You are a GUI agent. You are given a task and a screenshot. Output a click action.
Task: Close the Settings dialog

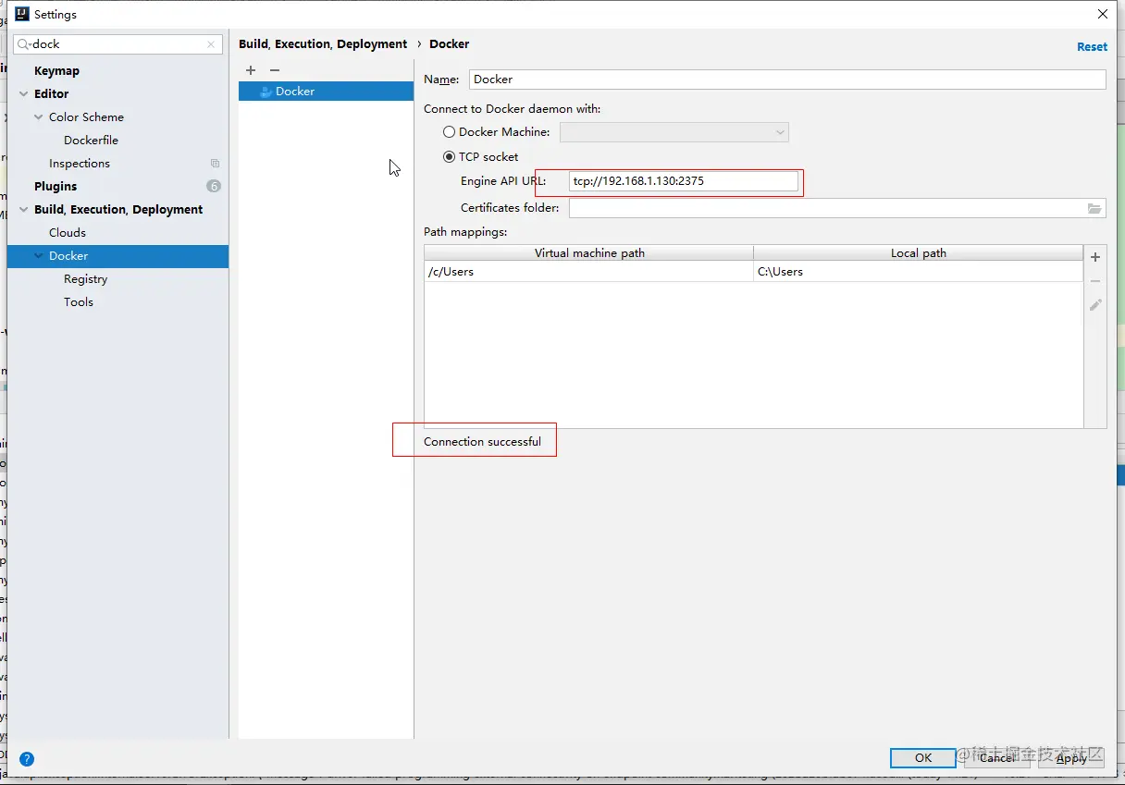tap(1103, 14)
